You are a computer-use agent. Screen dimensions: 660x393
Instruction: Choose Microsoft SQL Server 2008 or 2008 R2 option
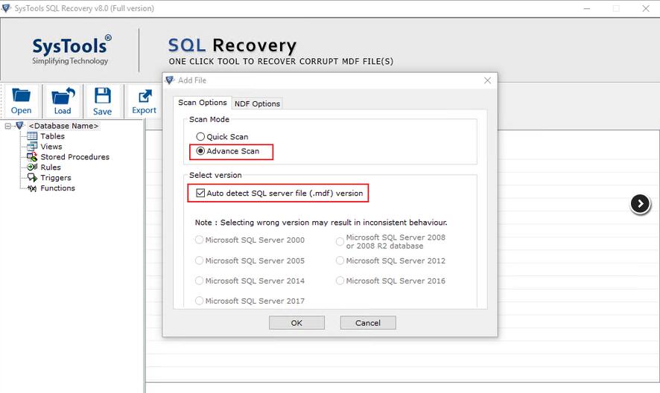point(340,241)
